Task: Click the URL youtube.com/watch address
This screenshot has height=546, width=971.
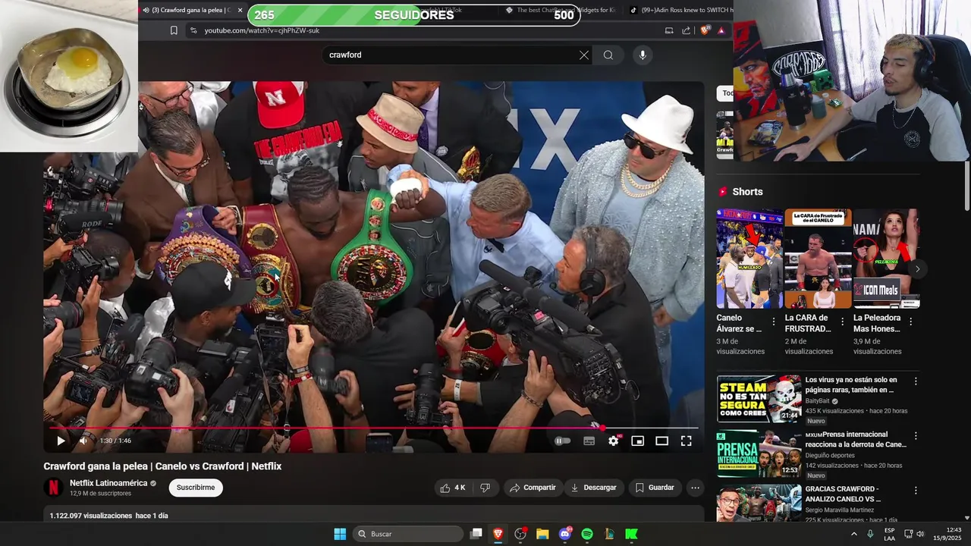Action: 262,30
